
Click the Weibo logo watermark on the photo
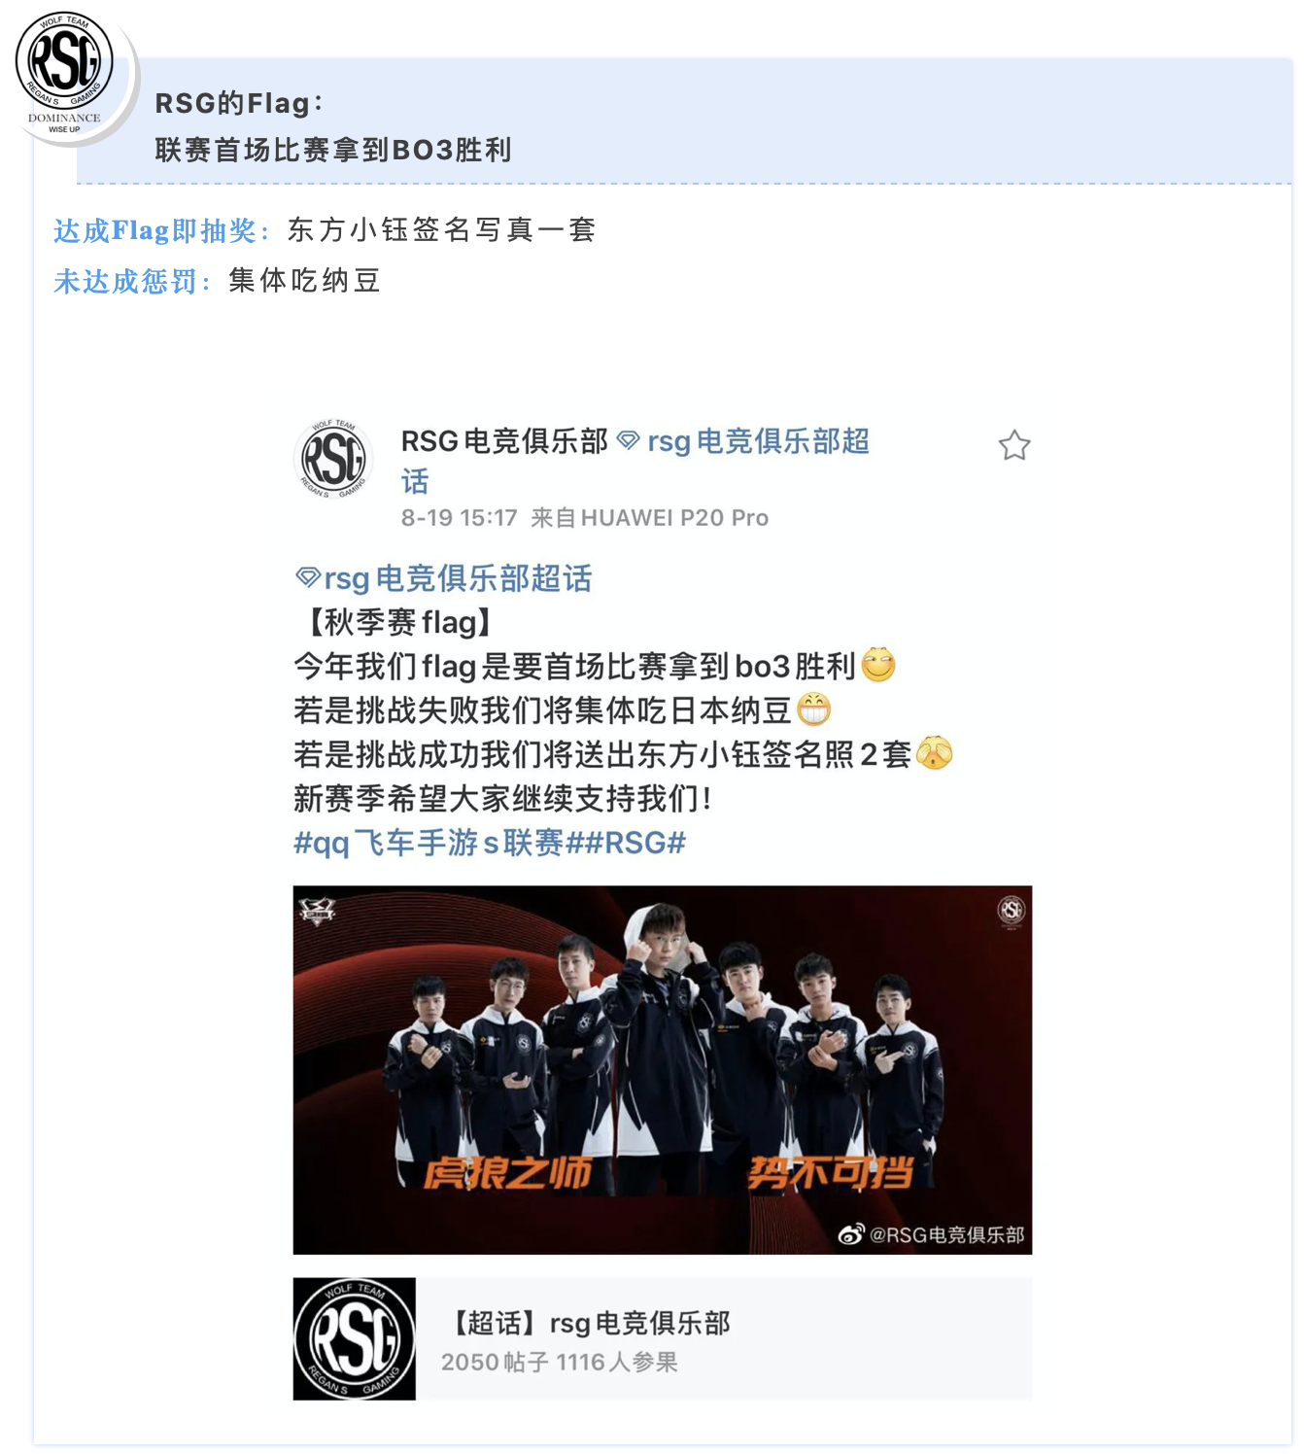(850, 1234)
